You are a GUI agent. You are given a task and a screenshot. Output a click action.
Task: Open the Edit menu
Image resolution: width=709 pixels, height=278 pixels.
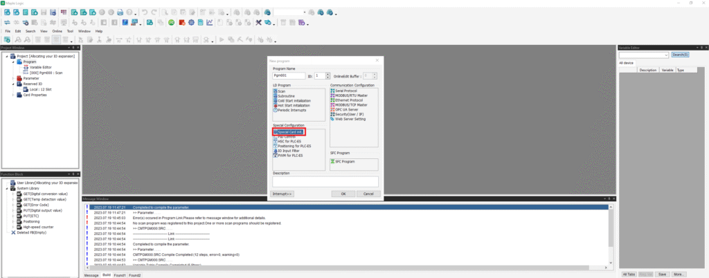(18, 31)
